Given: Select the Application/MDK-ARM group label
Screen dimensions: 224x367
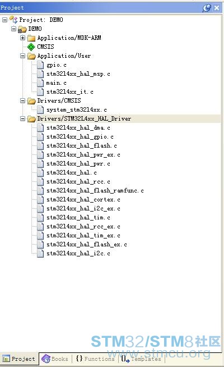Looking at the screenshot, I should 69,38.
